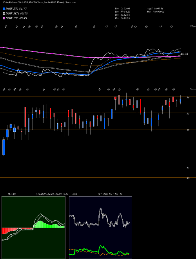Click the '<Lows' label on the right

[193, 89]
